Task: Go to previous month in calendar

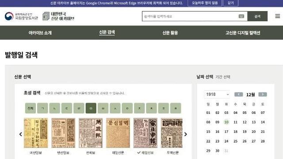Action: [x=239, y=94]
